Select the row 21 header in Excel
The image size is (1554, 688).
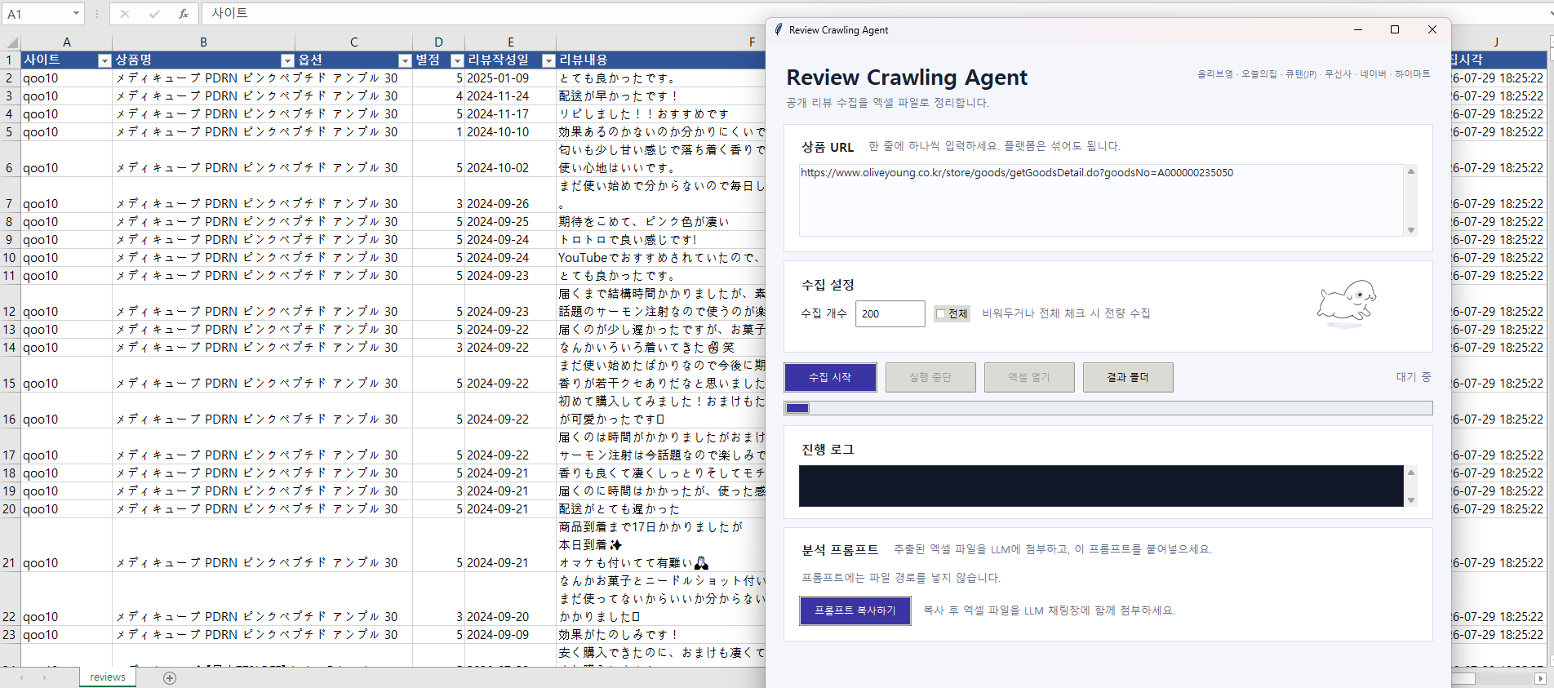point(10,545)
